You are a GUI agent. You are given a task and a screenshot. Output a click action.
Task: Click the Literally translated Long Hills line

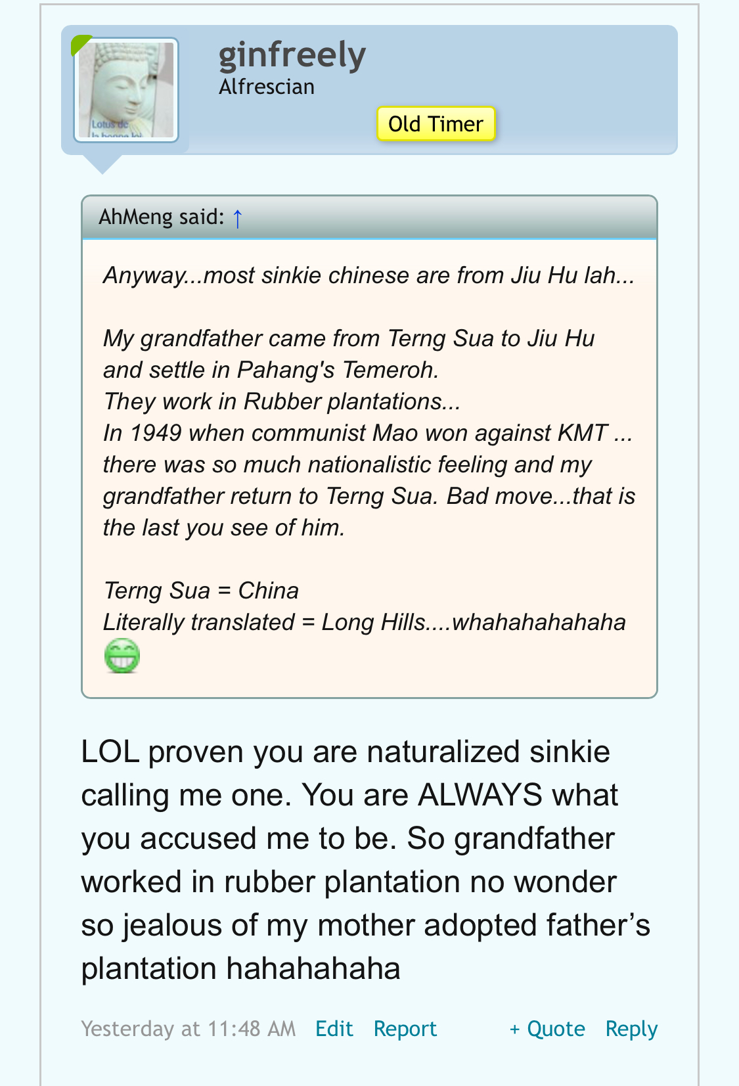[365, 622]
